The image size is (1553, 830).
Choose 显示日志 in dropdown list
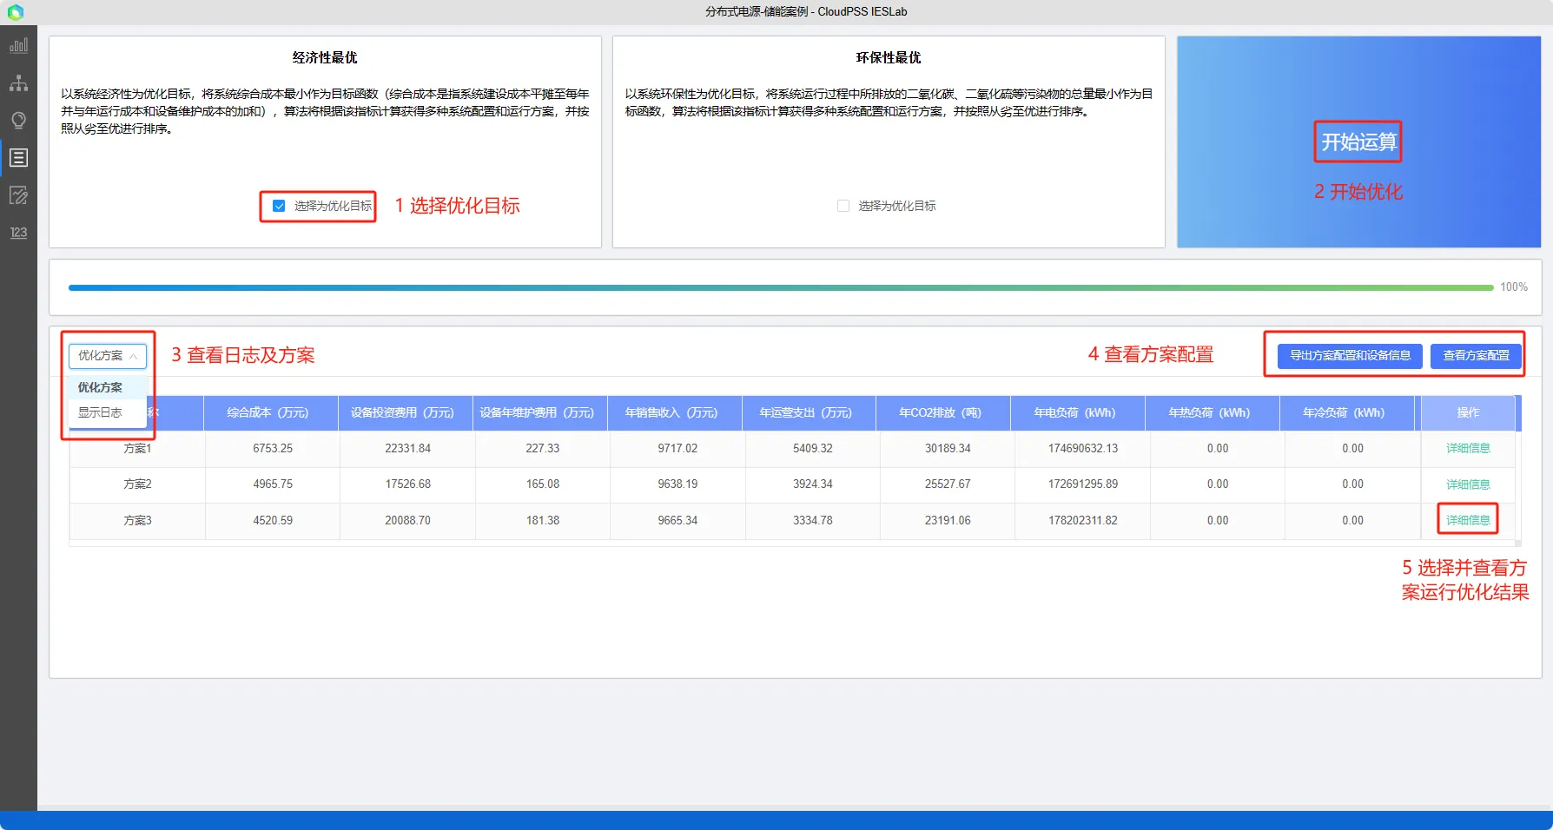point(100,412)
